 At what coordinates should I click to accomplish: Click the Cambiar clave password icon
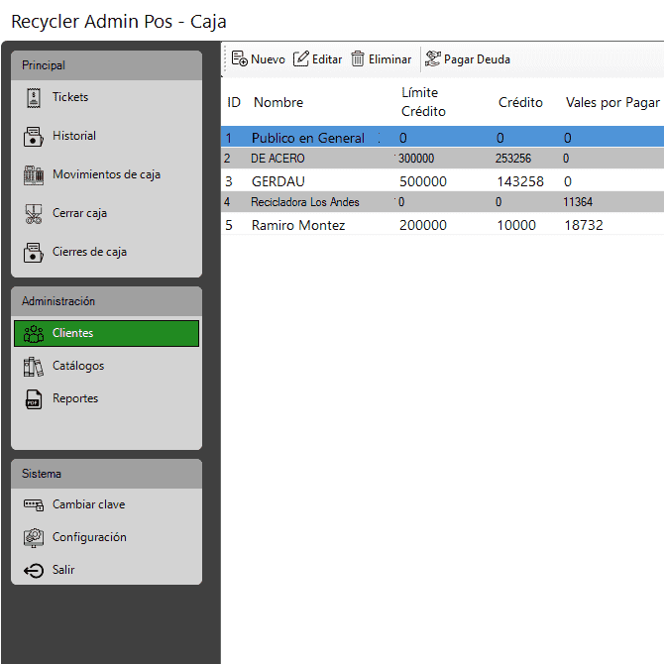click(34, 504)
